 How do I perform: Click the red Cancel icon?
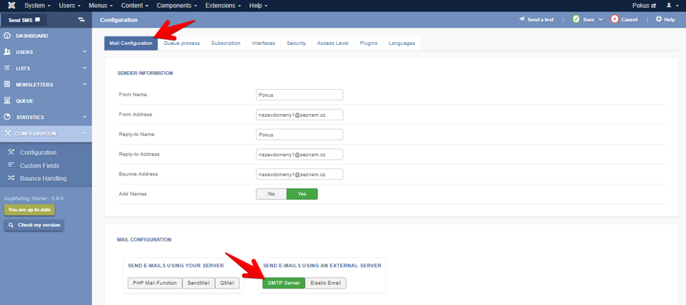615,20
